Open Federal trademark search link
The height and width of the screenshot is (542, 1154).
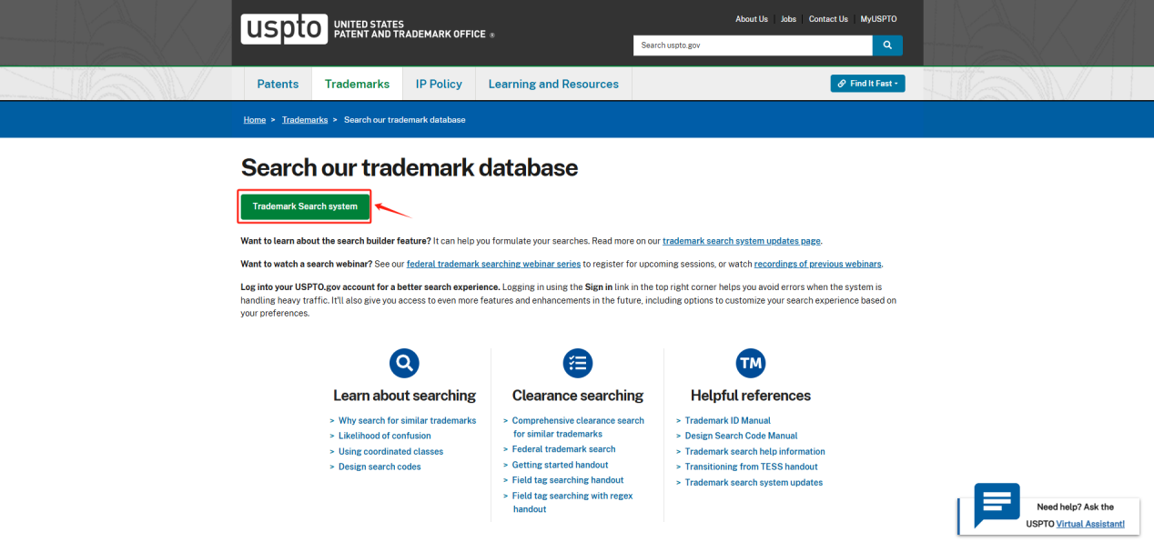563,449
